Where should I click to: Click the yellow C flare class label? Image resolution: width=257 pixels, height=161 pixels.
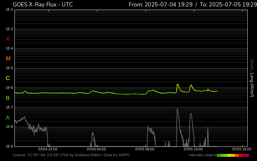(x=8, y=78)
